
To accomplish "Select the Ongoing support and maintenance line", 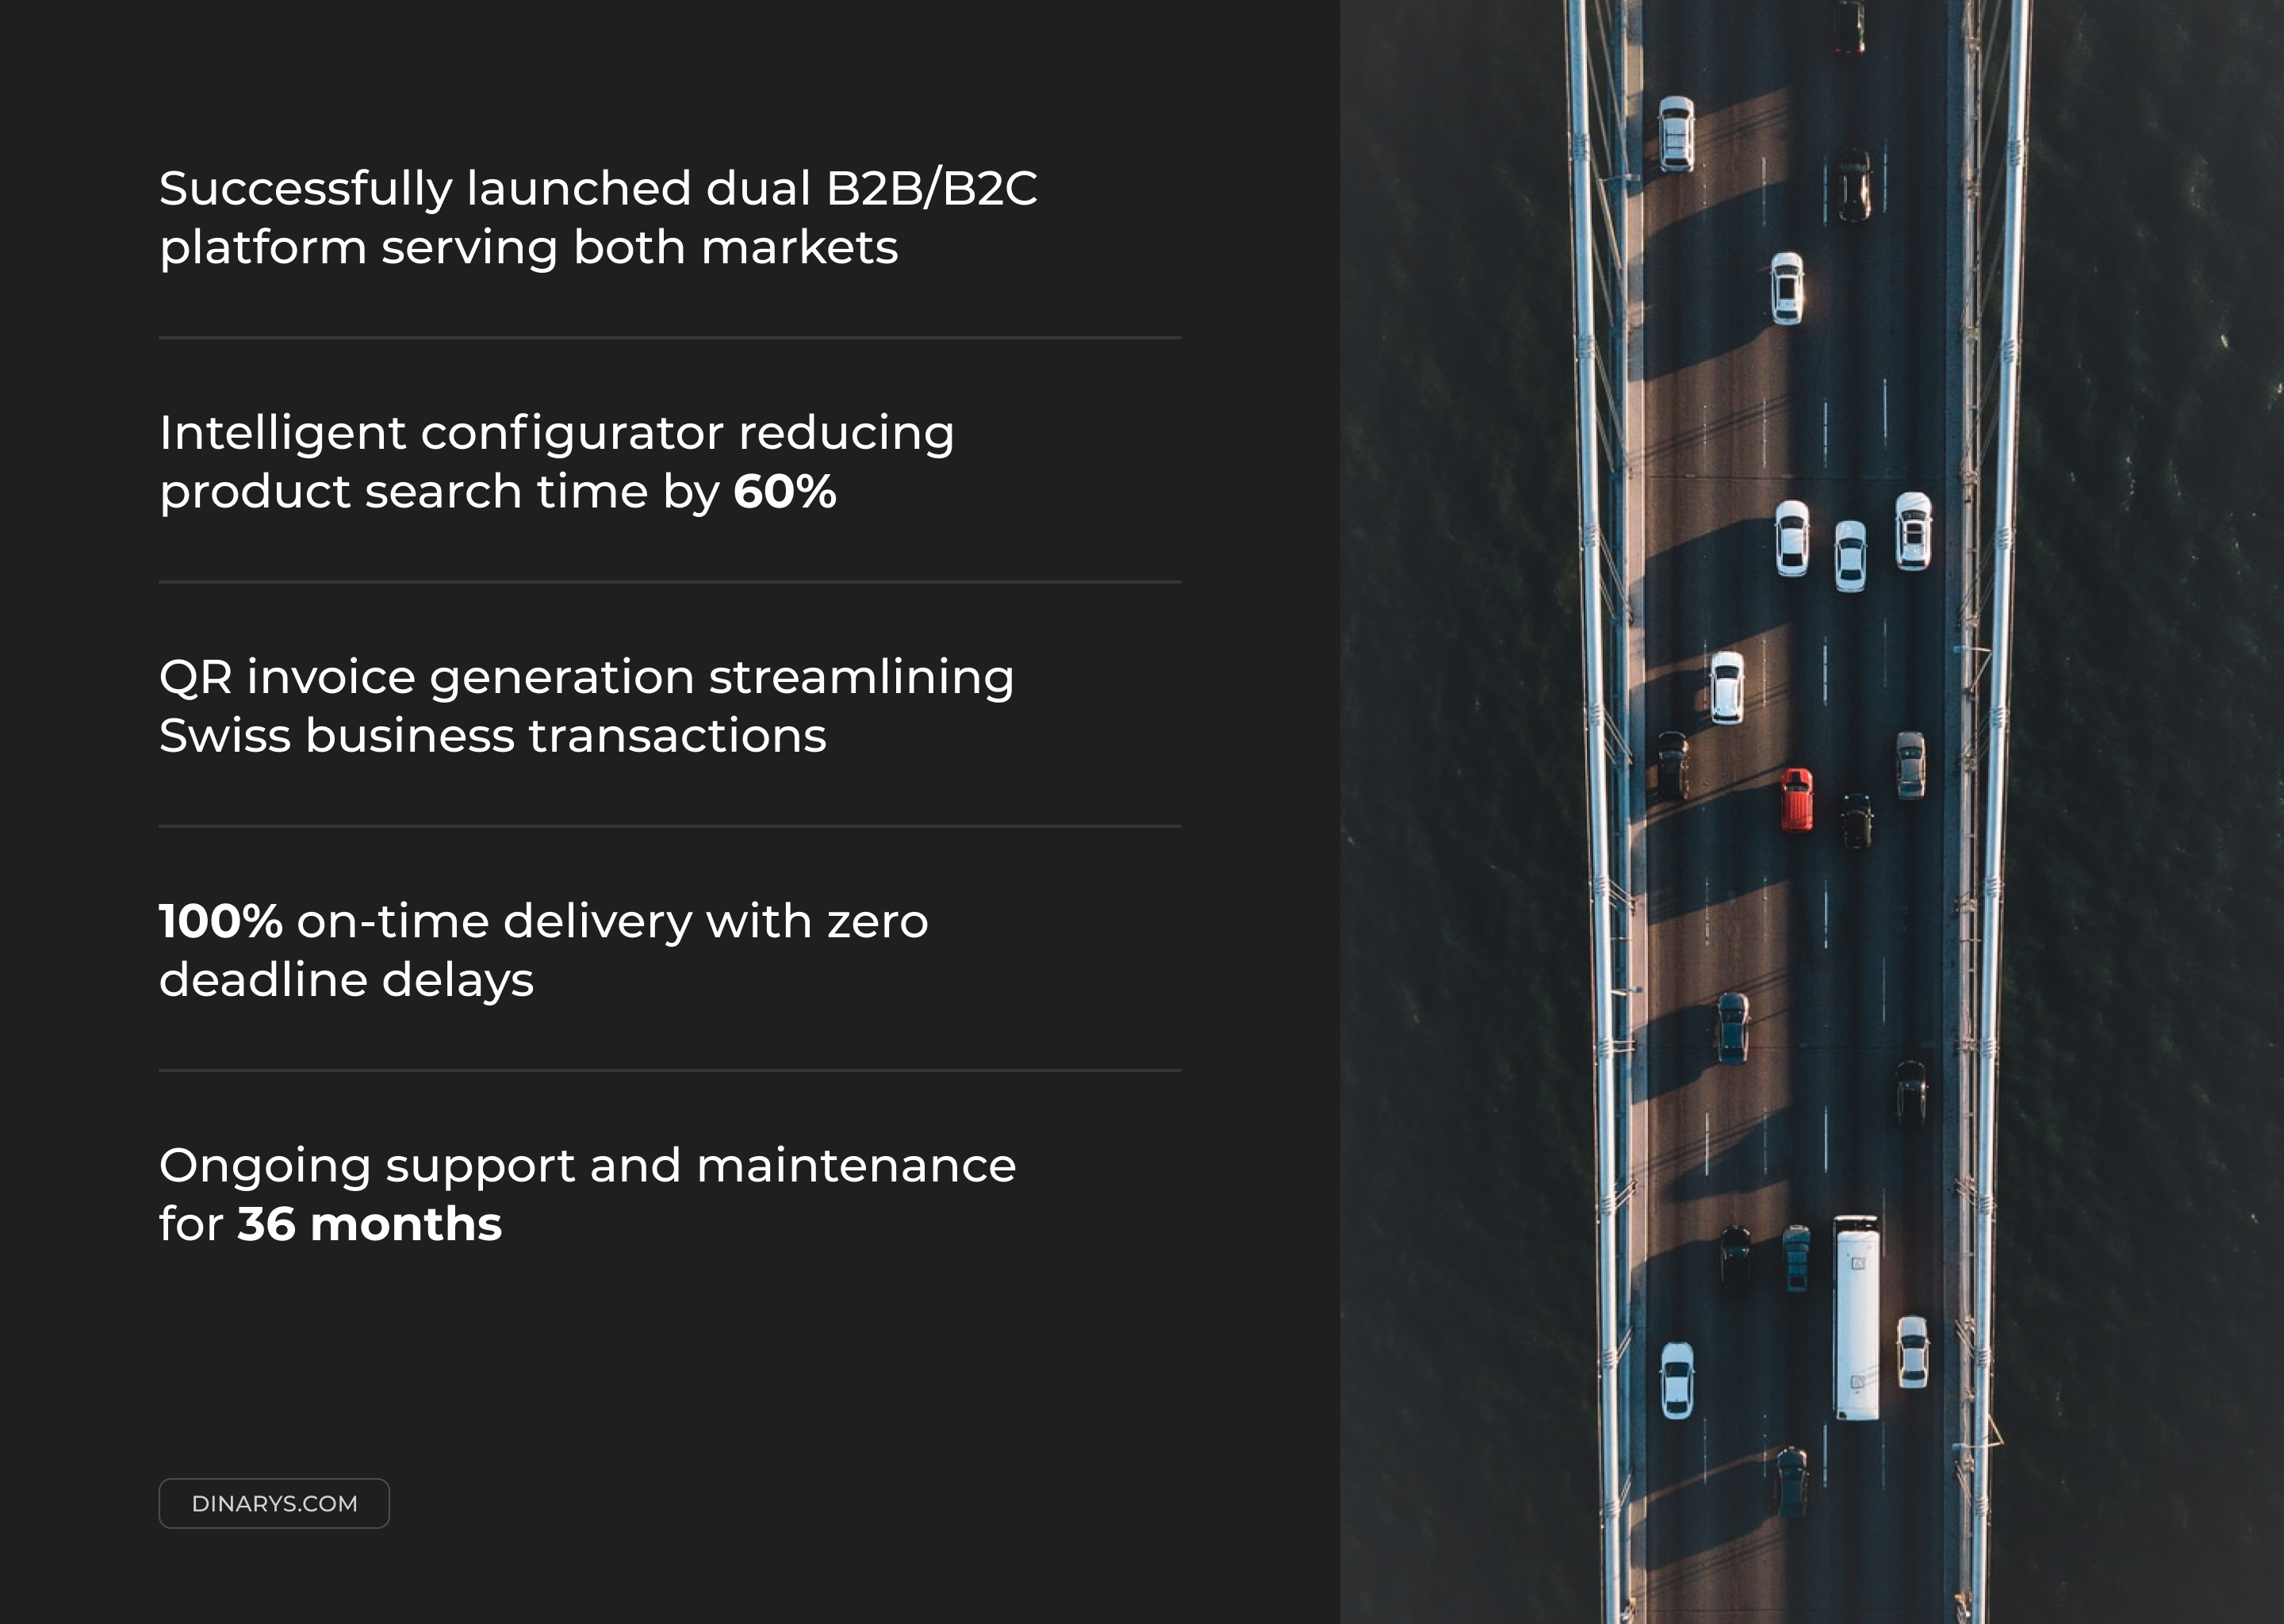I will tap(587, 1165).
